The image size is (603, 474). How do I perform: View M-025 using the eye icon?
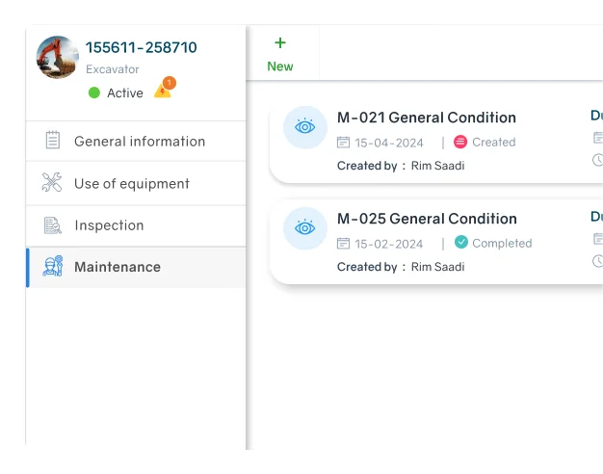click(x=305, y=228)
